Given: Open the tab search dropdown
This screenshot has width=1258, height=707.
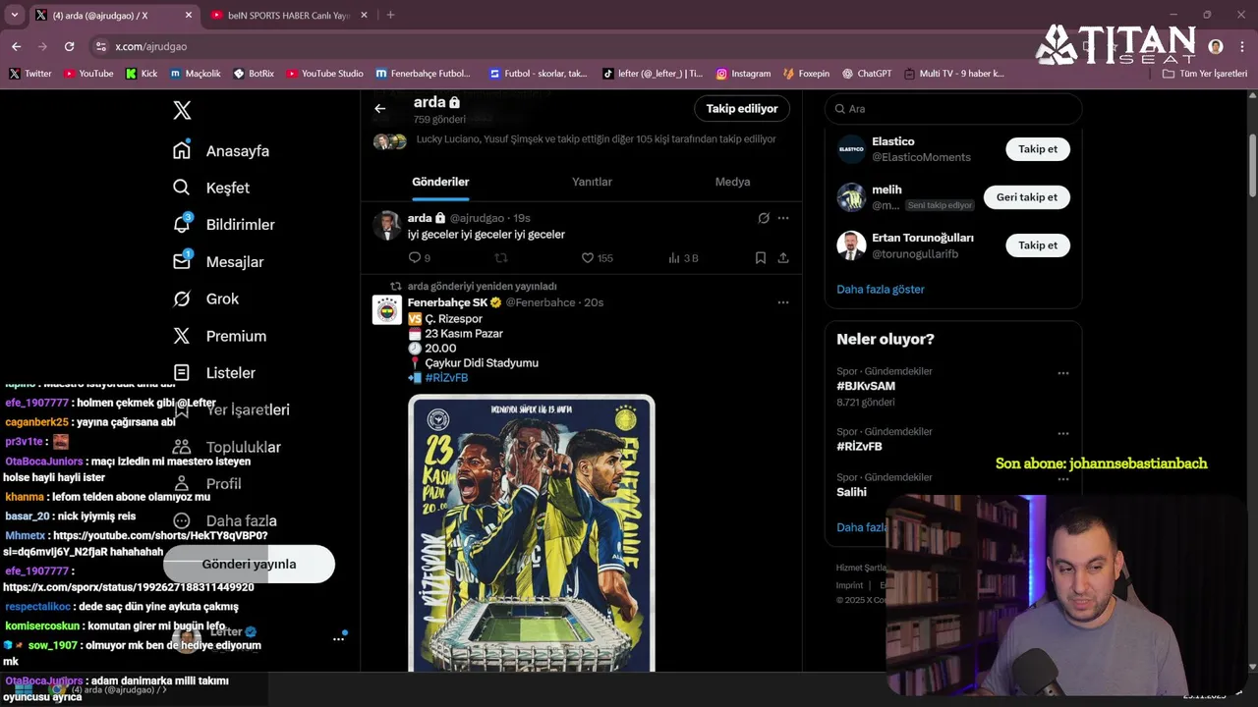Looking at the screenshot, I should pyautogui.click(x=14, y=16).
